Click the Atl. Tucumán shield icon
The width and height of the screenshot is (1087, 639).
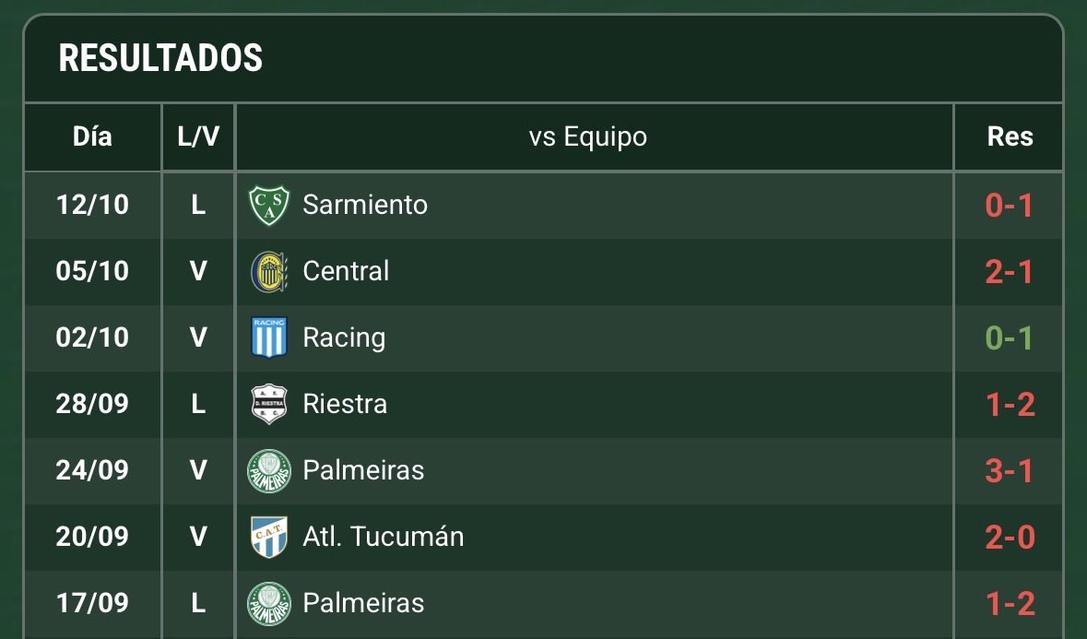[269, 537]
